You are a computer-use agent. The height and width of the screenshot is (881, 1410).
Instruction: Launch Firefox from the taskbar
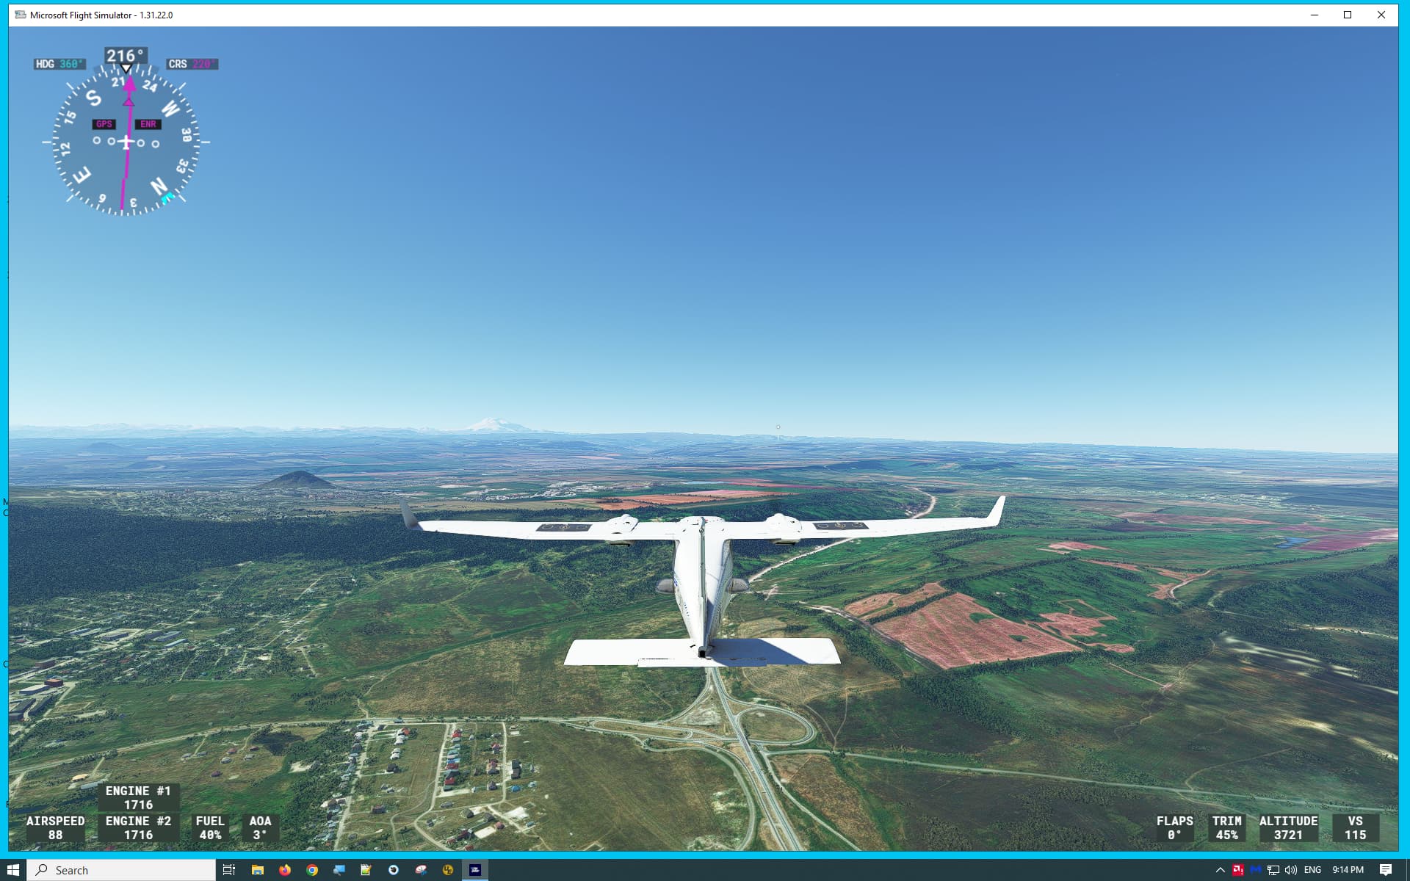[x=284, y=869]
